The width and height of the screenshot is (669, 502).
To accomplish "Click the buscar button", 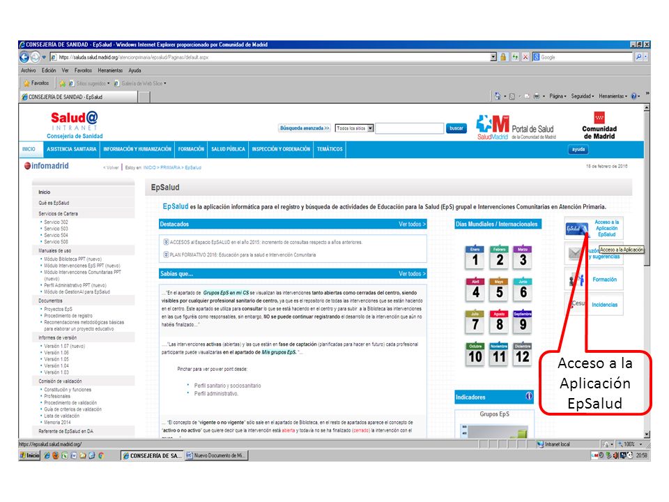I will pyautogui.click(x=456, y=128).
